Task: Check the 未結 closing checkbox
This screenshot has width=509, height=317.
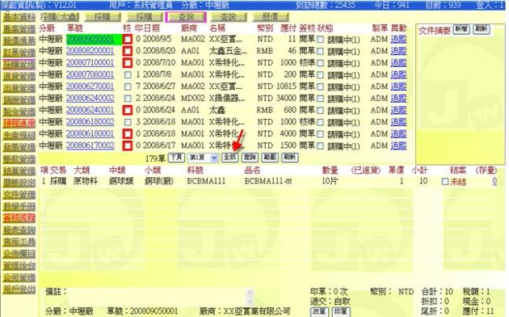Action: (x=445, y=182)
